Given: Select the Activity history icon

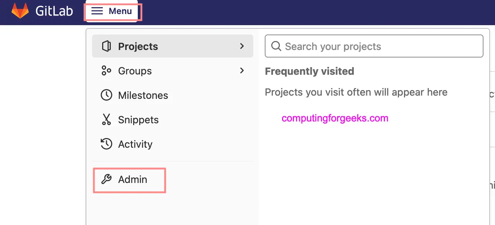Looking at the screenshot, I should click(106, 144).
